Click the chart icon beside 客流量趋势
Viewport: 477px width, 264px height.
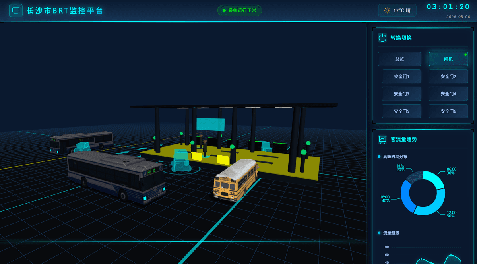tap(382, 140)
